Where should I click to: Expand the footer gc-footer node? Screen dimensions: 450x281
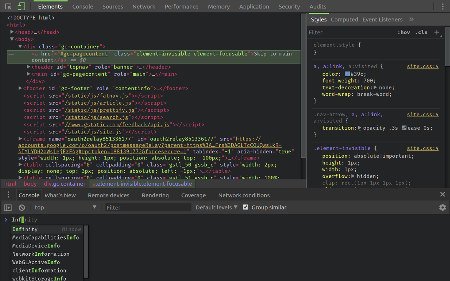(x=20, y=88)
